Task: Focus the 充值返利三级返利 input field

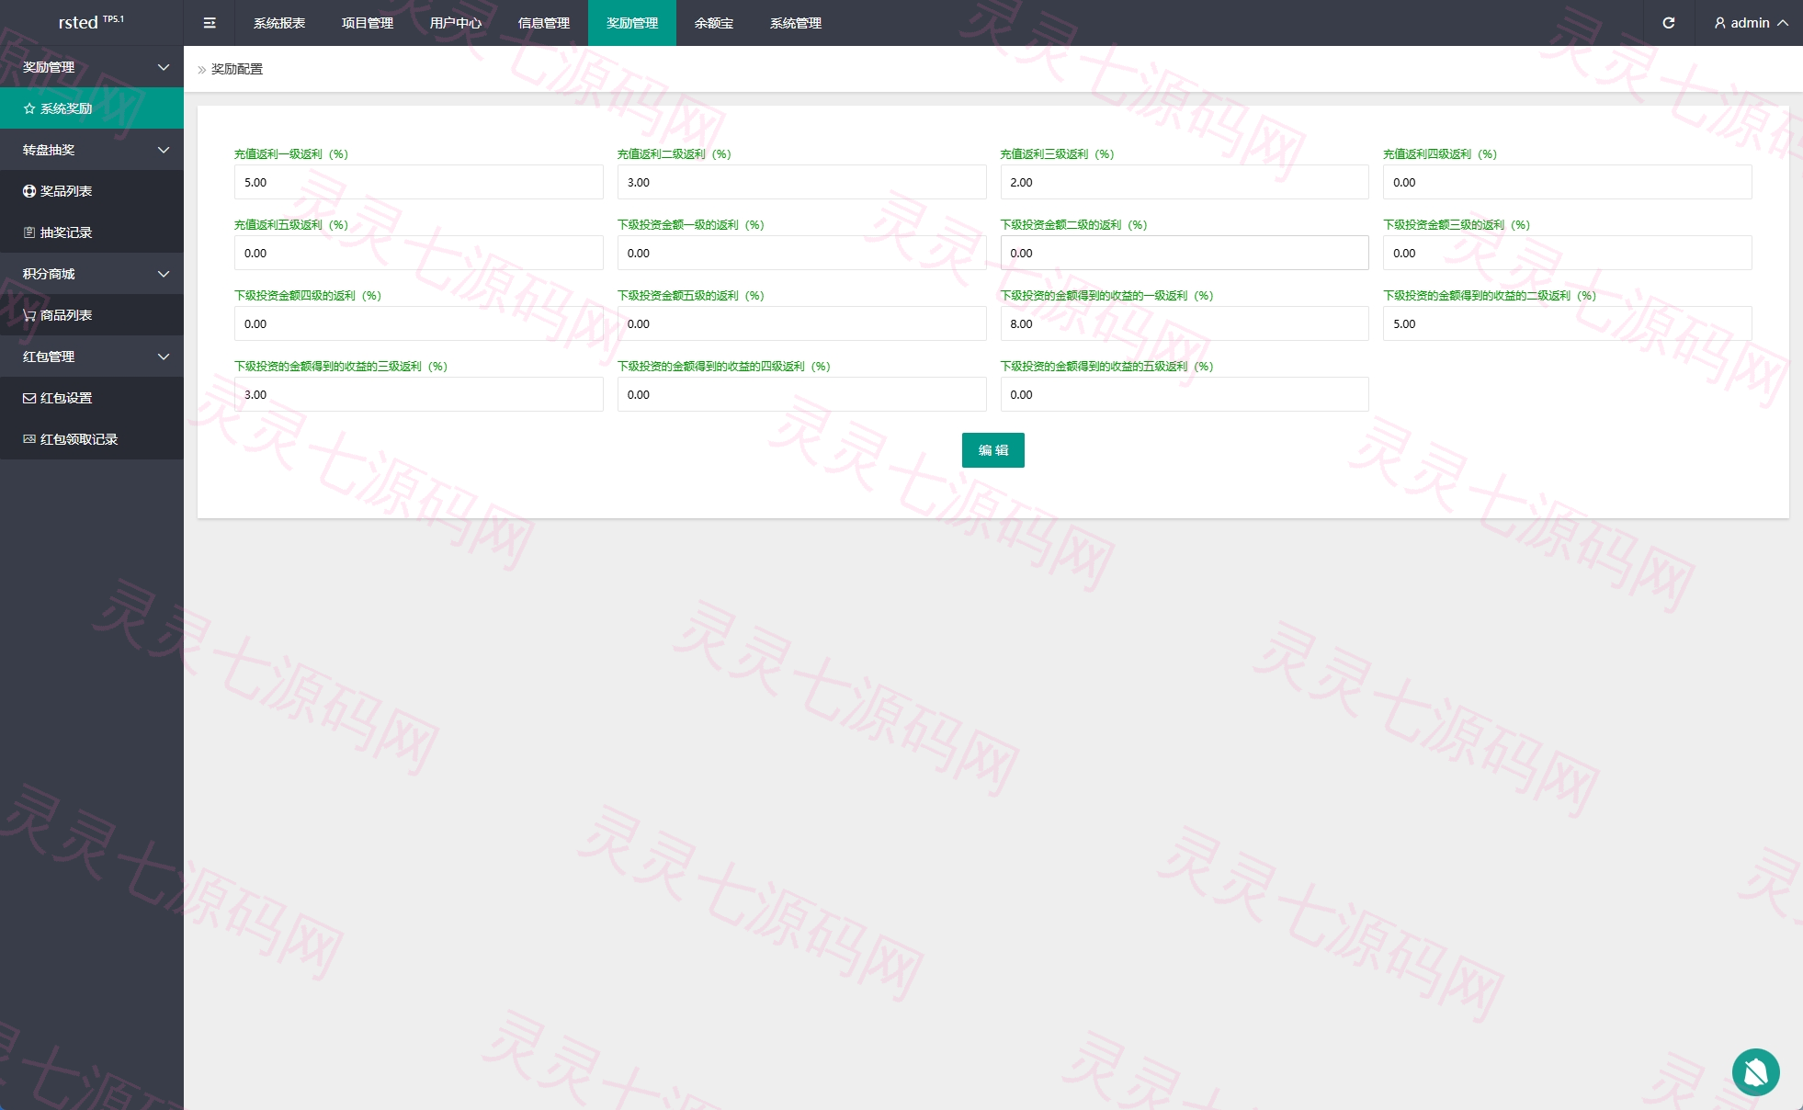Action: (x=1185, y=182)
